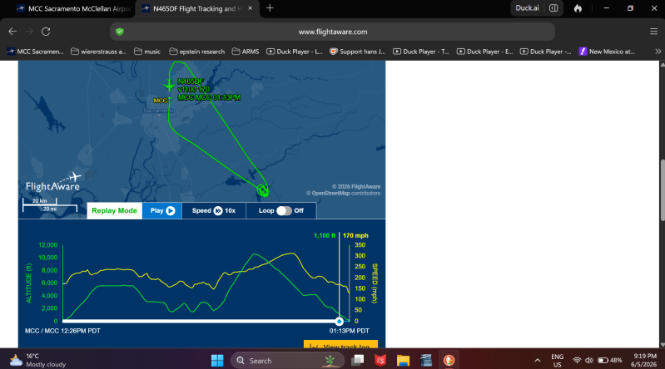Open wiererstrauss bookmark folder
Viewport: 665px width, 369px height.
tap(99, 52)
